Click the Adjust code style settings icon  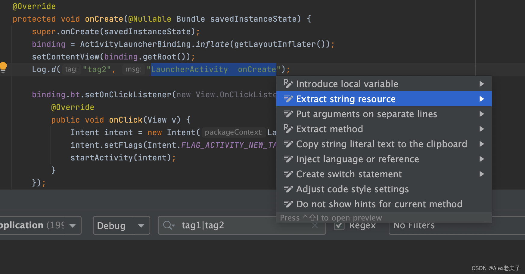point(288,189)
